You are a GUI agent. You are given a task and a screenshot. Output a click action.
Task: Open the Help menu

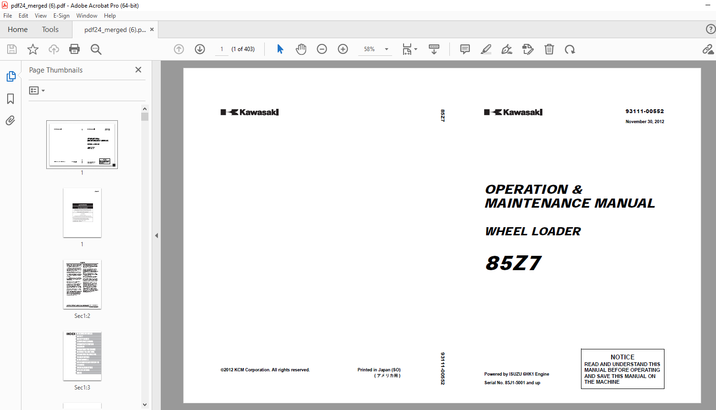tap(110, 16)
